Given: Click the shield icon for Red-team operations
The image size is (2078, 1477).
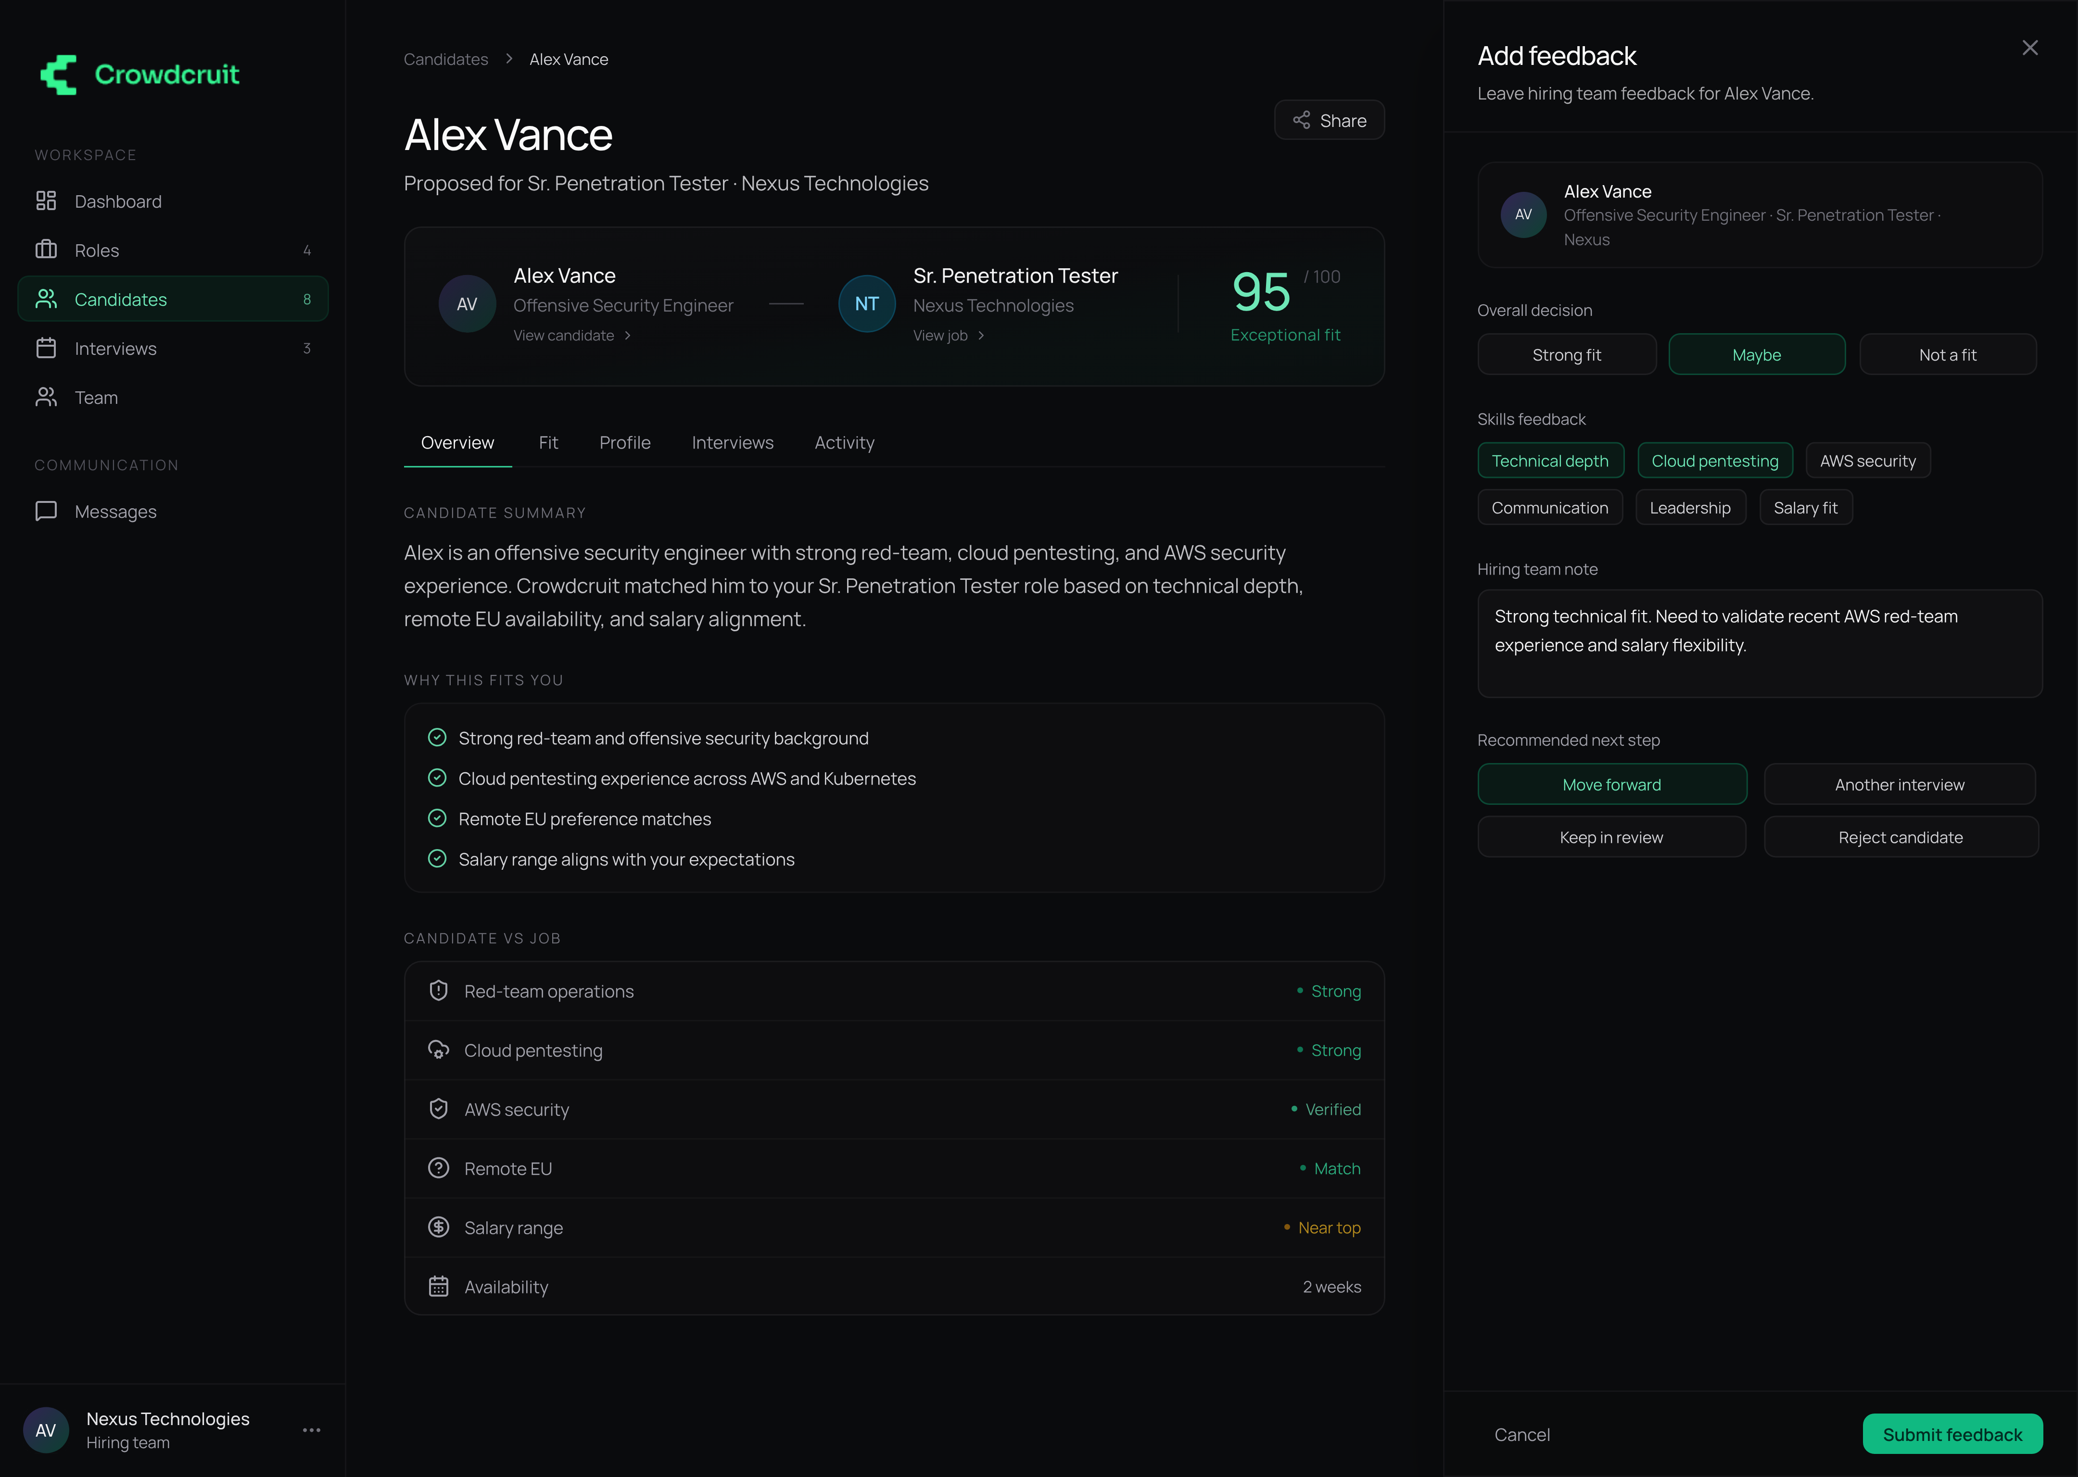Looking at the screenshot, I should pos(439,990).
